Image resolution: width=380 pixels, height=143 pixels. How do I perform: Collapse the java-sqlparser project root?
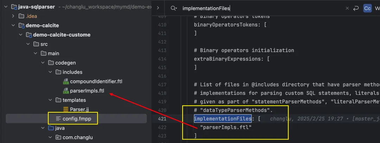6,7
